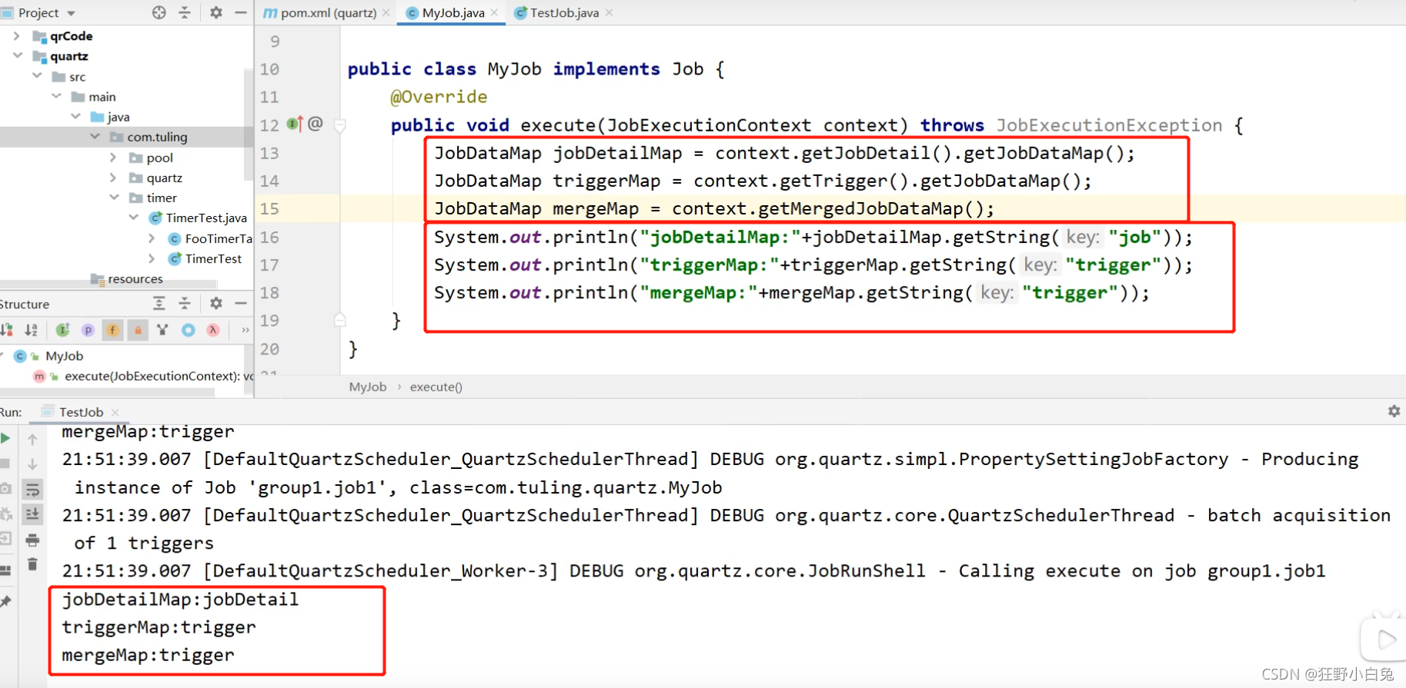Click the locate/scroll-from-source icon in Project panel
Viewport: 1406px width, 688px height.
click(159, 12)
